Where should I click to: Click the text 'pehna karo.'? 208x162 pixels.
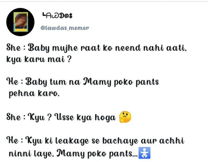pos(34,94)
